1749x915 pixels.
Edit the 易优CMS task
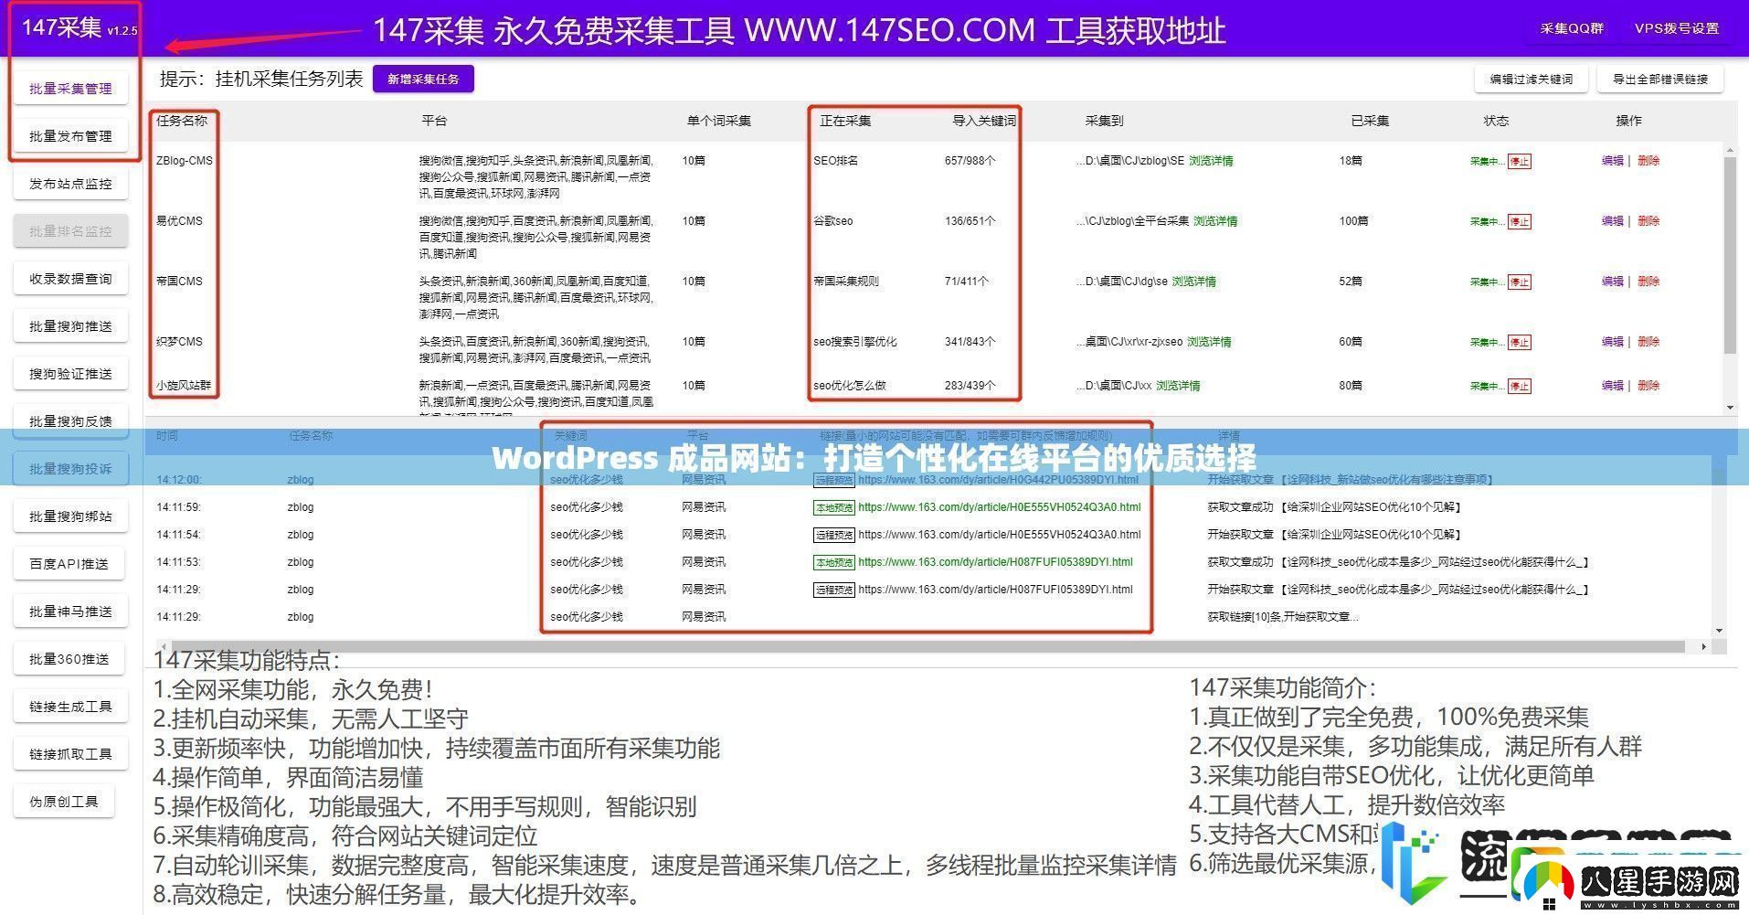click(x=1613, y=221)
